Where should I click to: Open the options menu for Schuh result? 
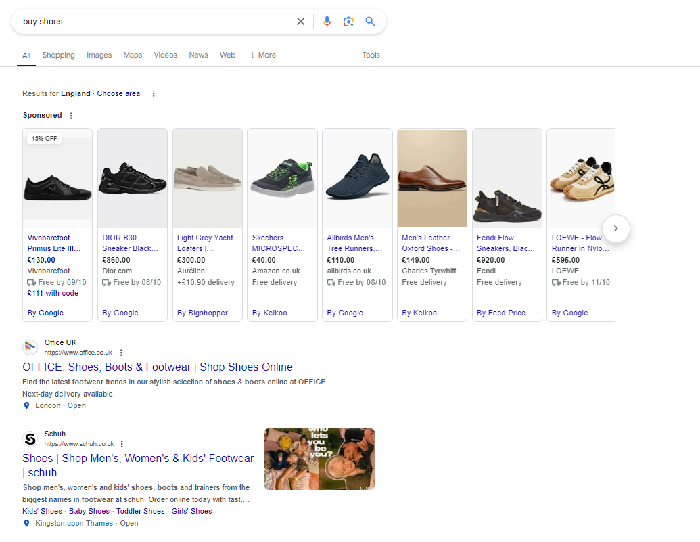click(122, 444)
